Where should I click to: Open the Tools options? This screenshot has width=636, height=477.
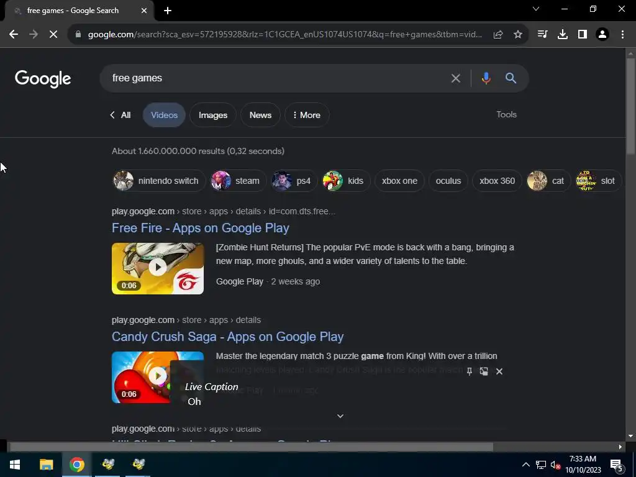tap(507, 115)
